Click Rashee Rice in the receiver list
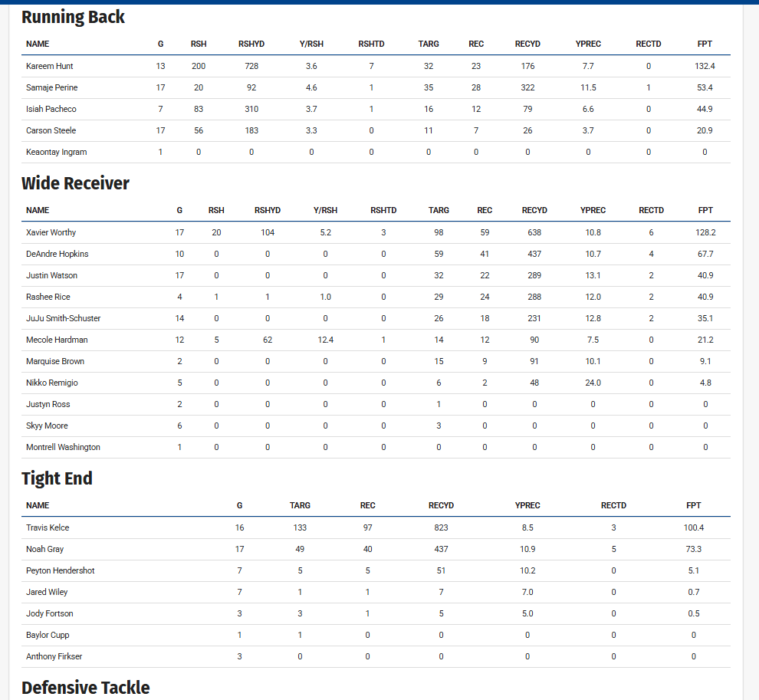The image size is (759, 700). click(48, 297)
